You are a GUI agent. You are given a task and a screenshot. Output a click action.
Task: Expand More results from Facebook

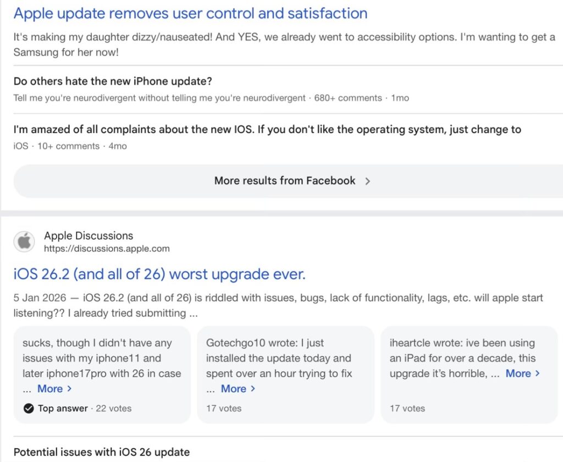pyautogui.click(x=292, y=181)
